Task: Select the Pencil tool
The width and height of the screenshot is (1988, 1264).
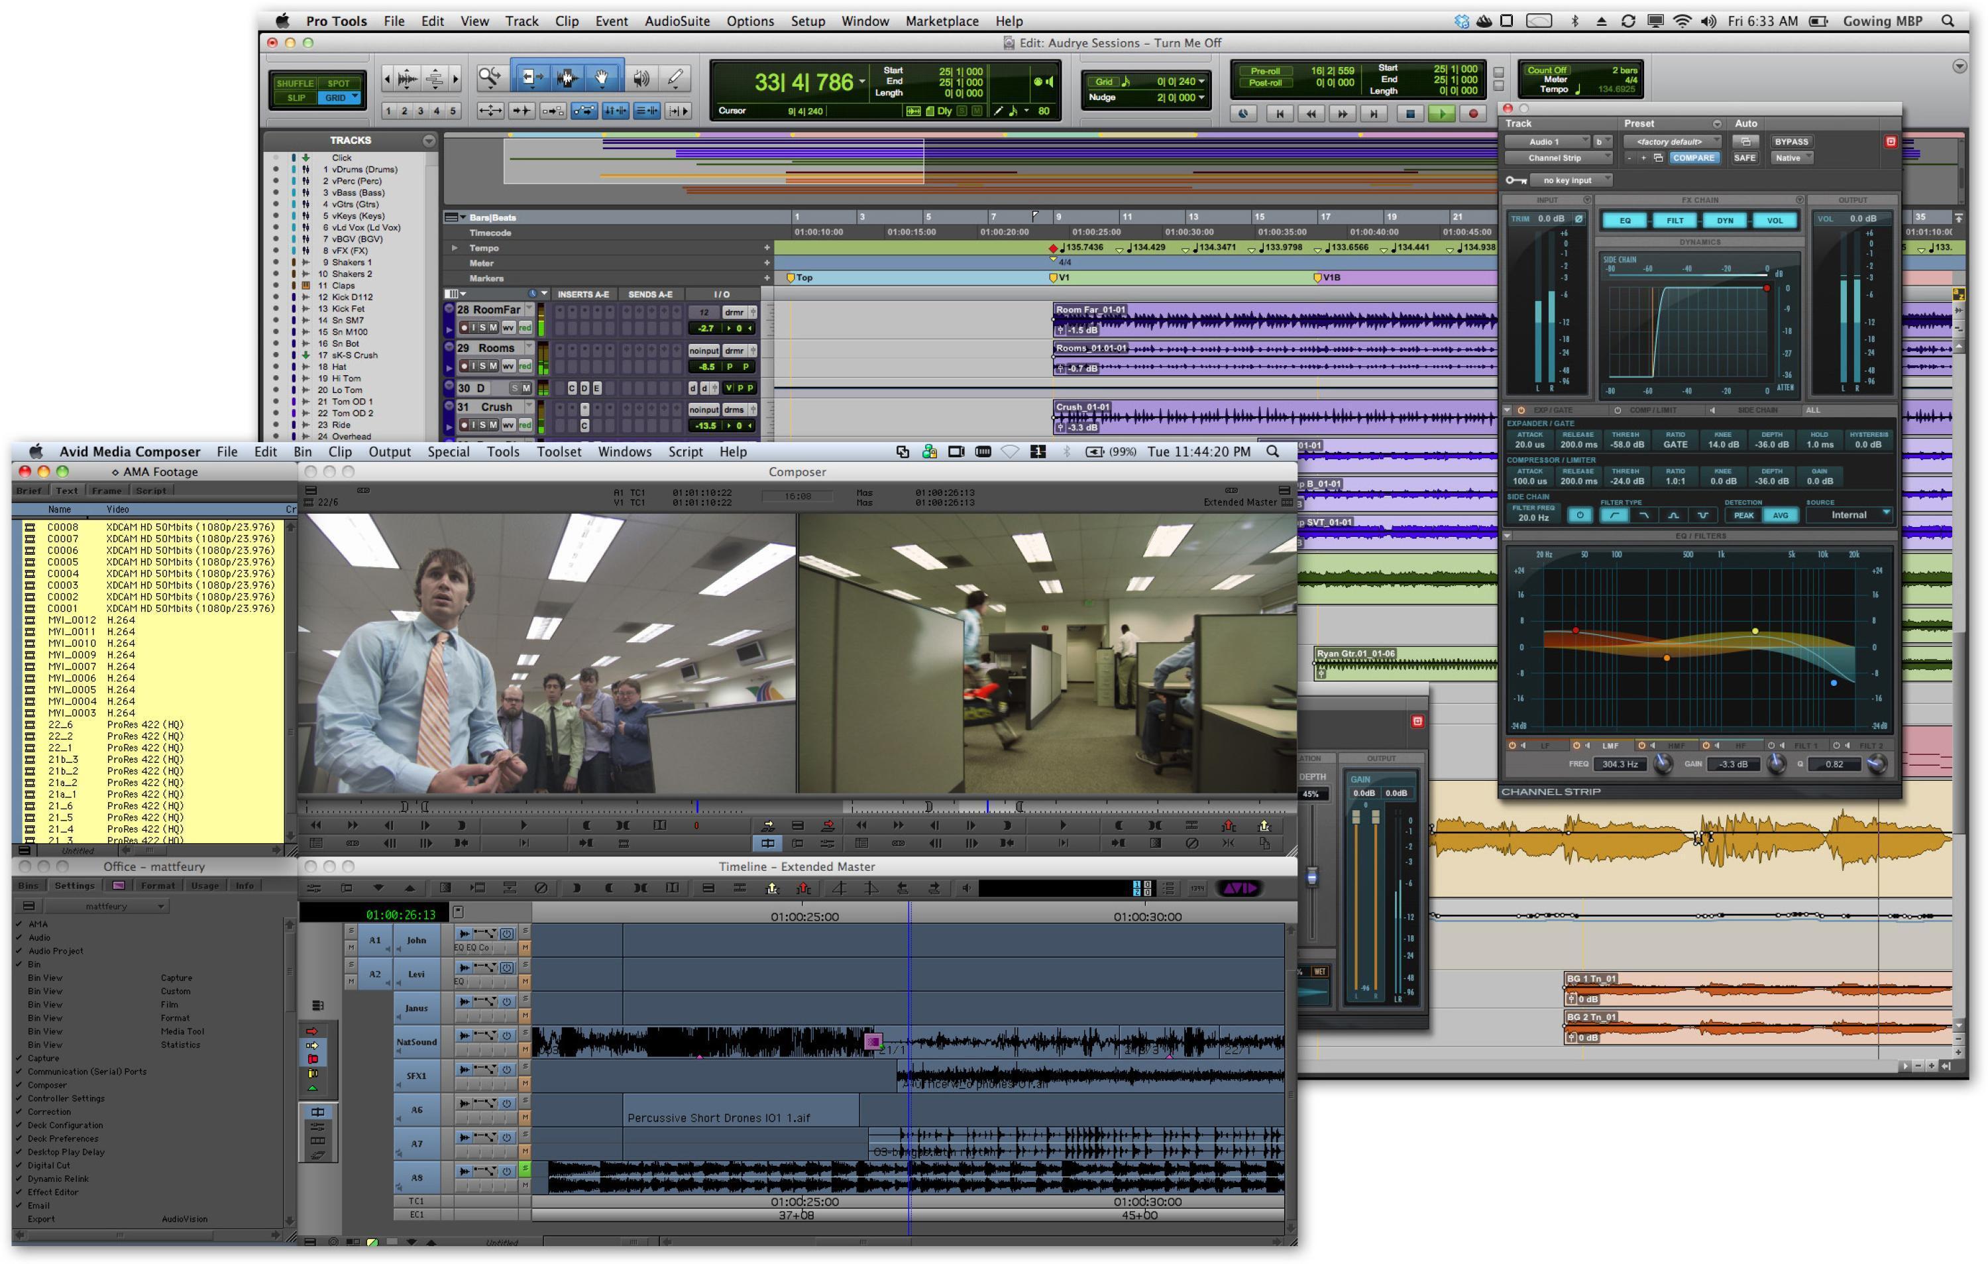Action: pyautogui.click(x=675, y=78)
